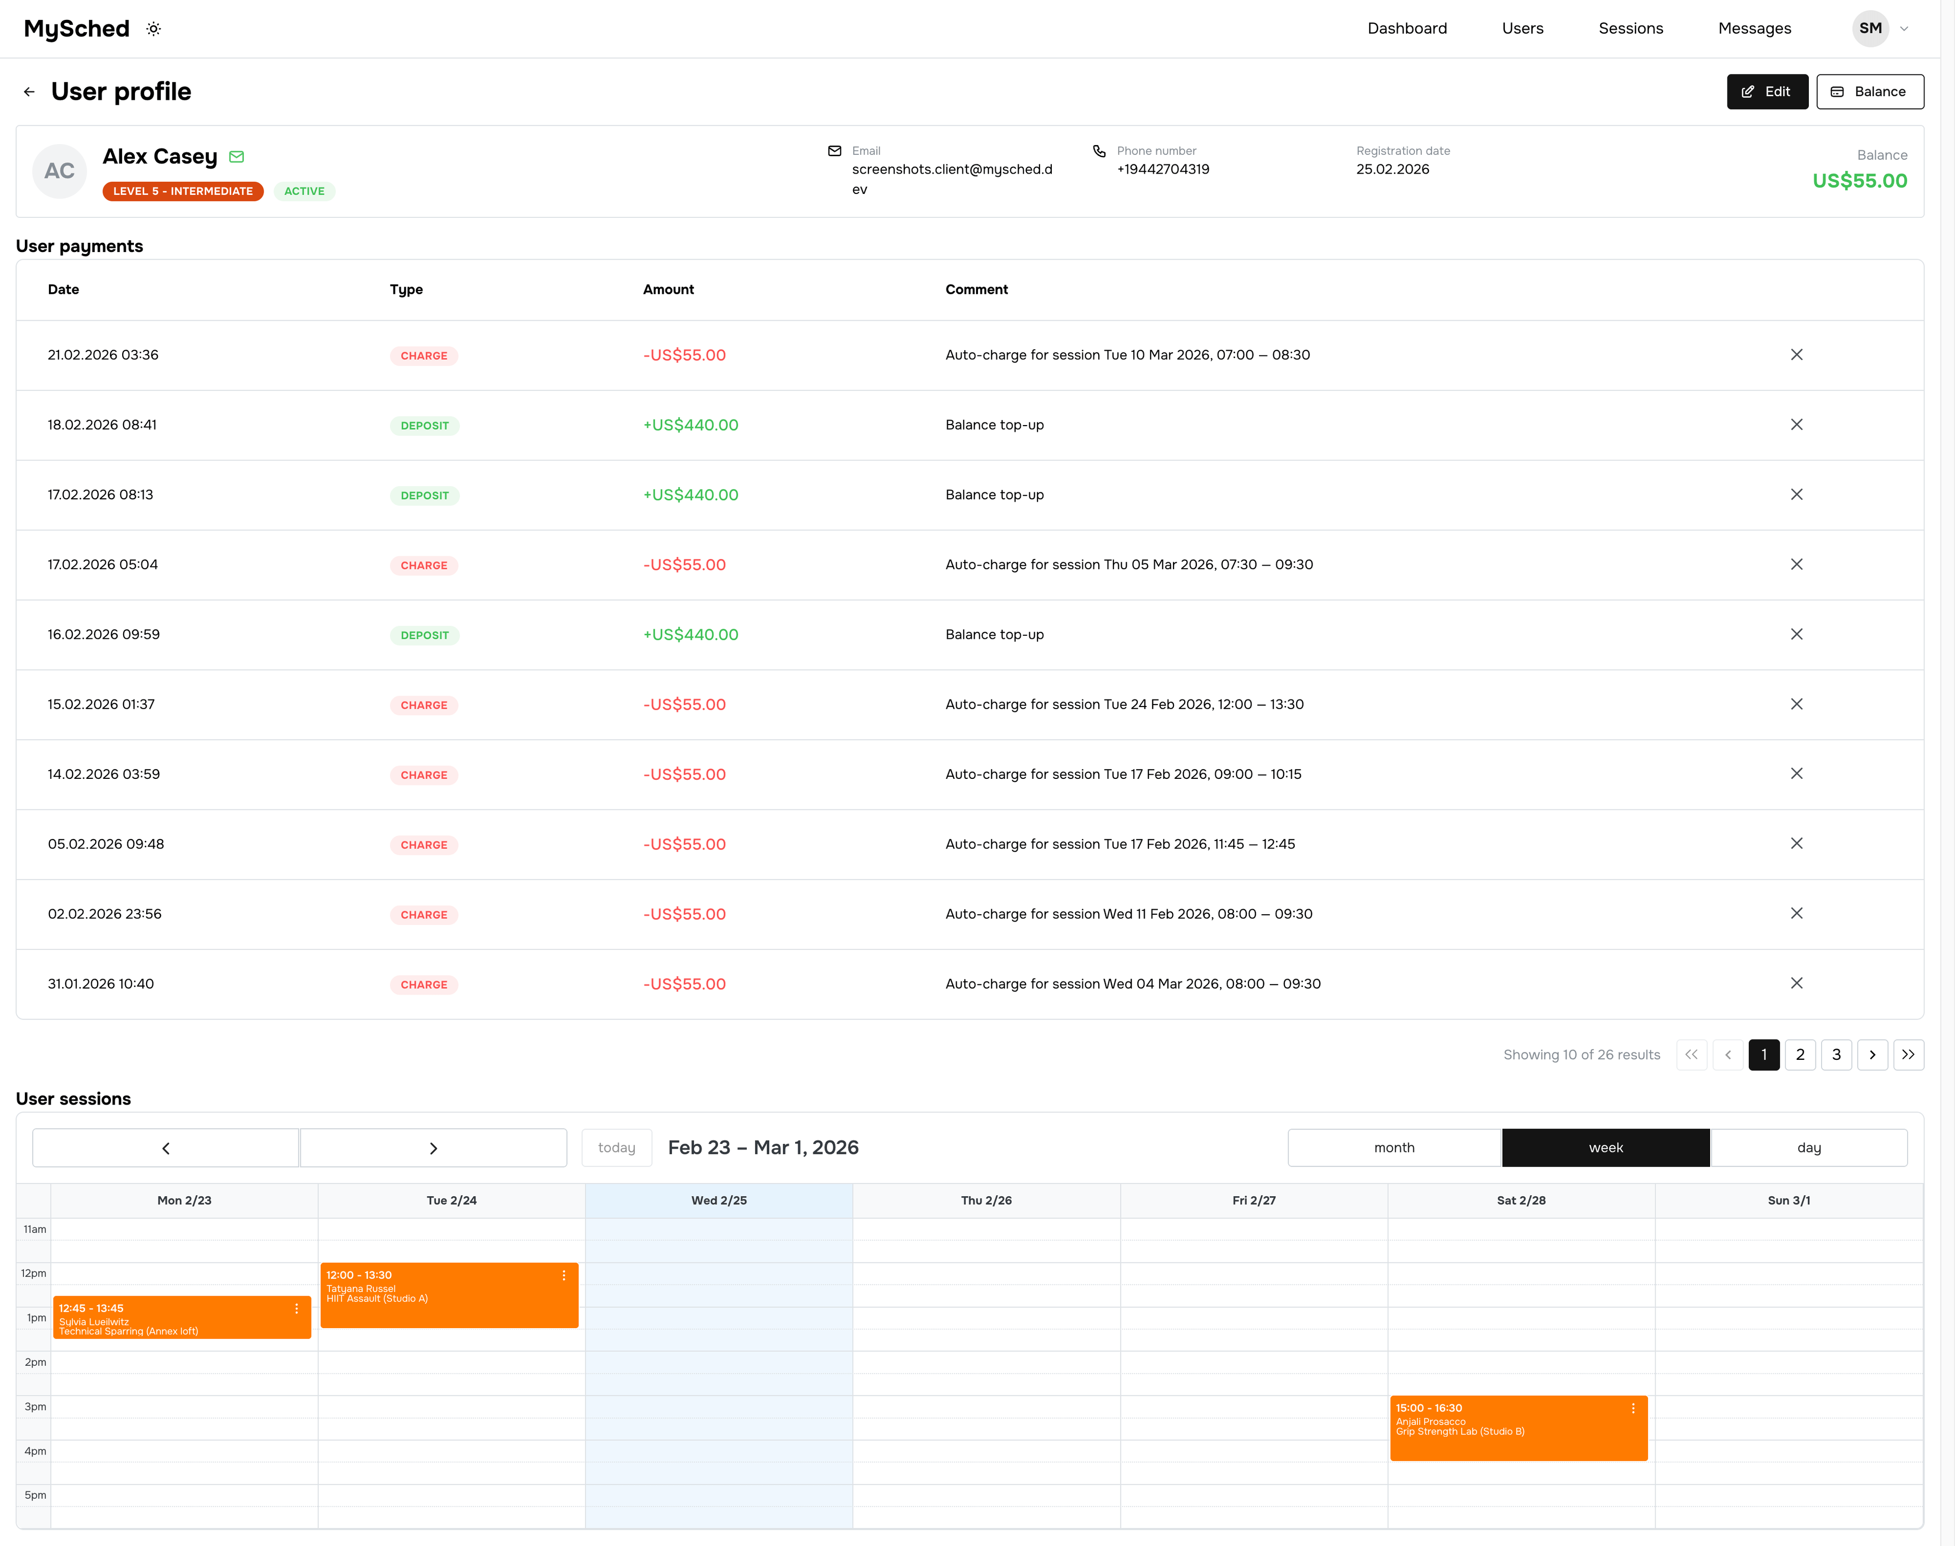Open the Messages section

pyautogui.click(x=1754, y=28)
